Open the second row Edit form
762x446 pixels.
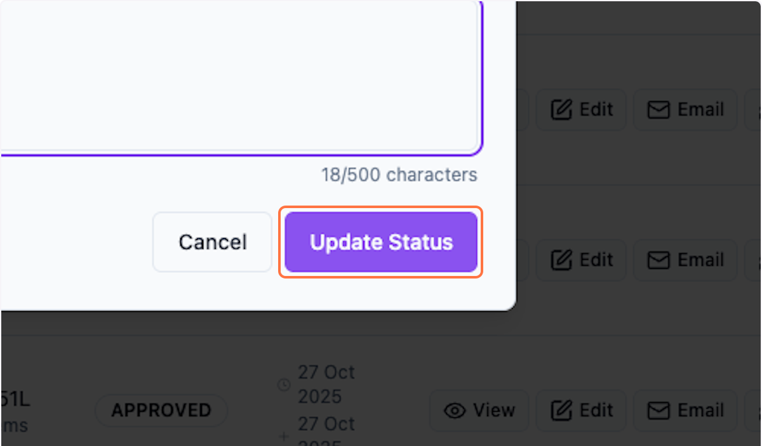580,260
